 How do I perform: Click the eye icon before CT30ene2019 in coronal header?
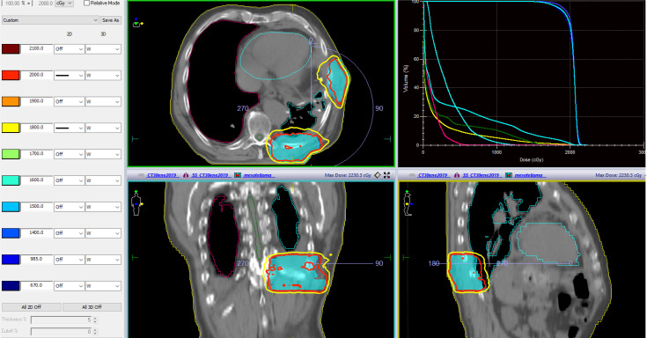[141, 175]
